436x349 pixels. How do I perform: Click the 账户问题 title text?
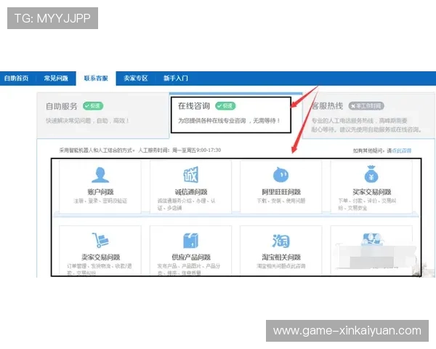(100, 192)
